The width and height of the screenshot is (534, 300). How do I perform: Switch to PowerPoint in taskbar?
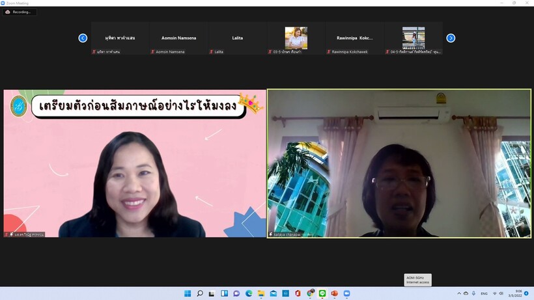pos(335,293)
